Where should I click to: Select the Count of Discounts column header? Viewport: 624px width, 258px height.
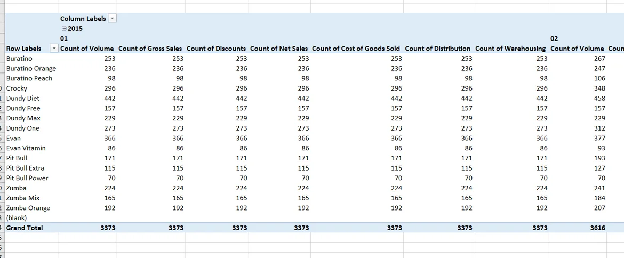[x=216, y=49]
